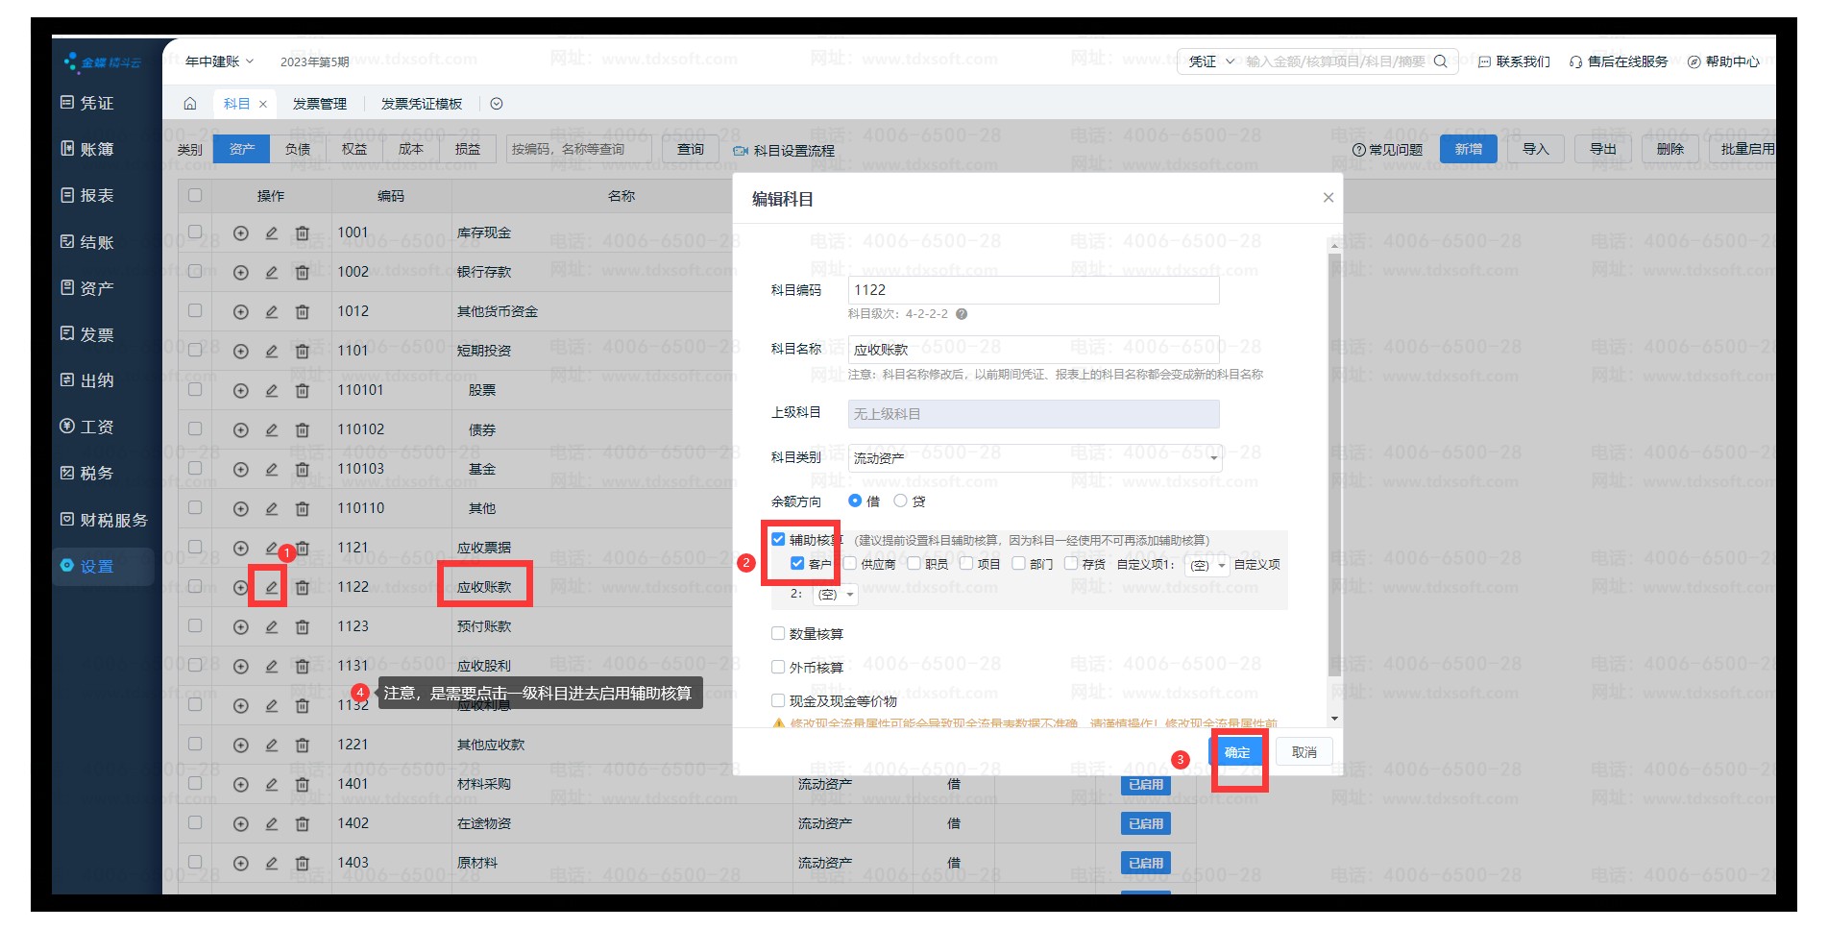Select the 负债 category tab
Viewport: 1828px width, 929px height.
pos(298,149)
